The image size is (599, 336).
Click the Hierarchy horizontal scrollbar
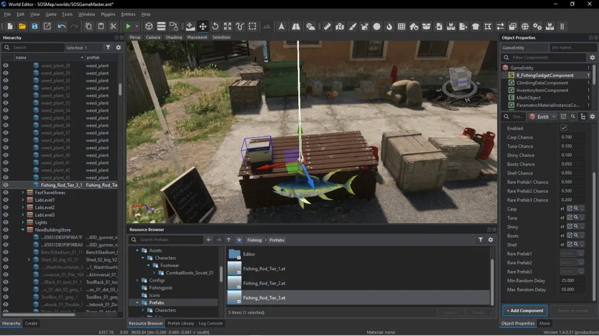(x=39, y=315)
